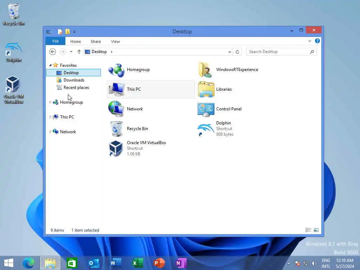360x270 pixels.
Task: Click the Back navigation arrow
Action: point(53,52)
